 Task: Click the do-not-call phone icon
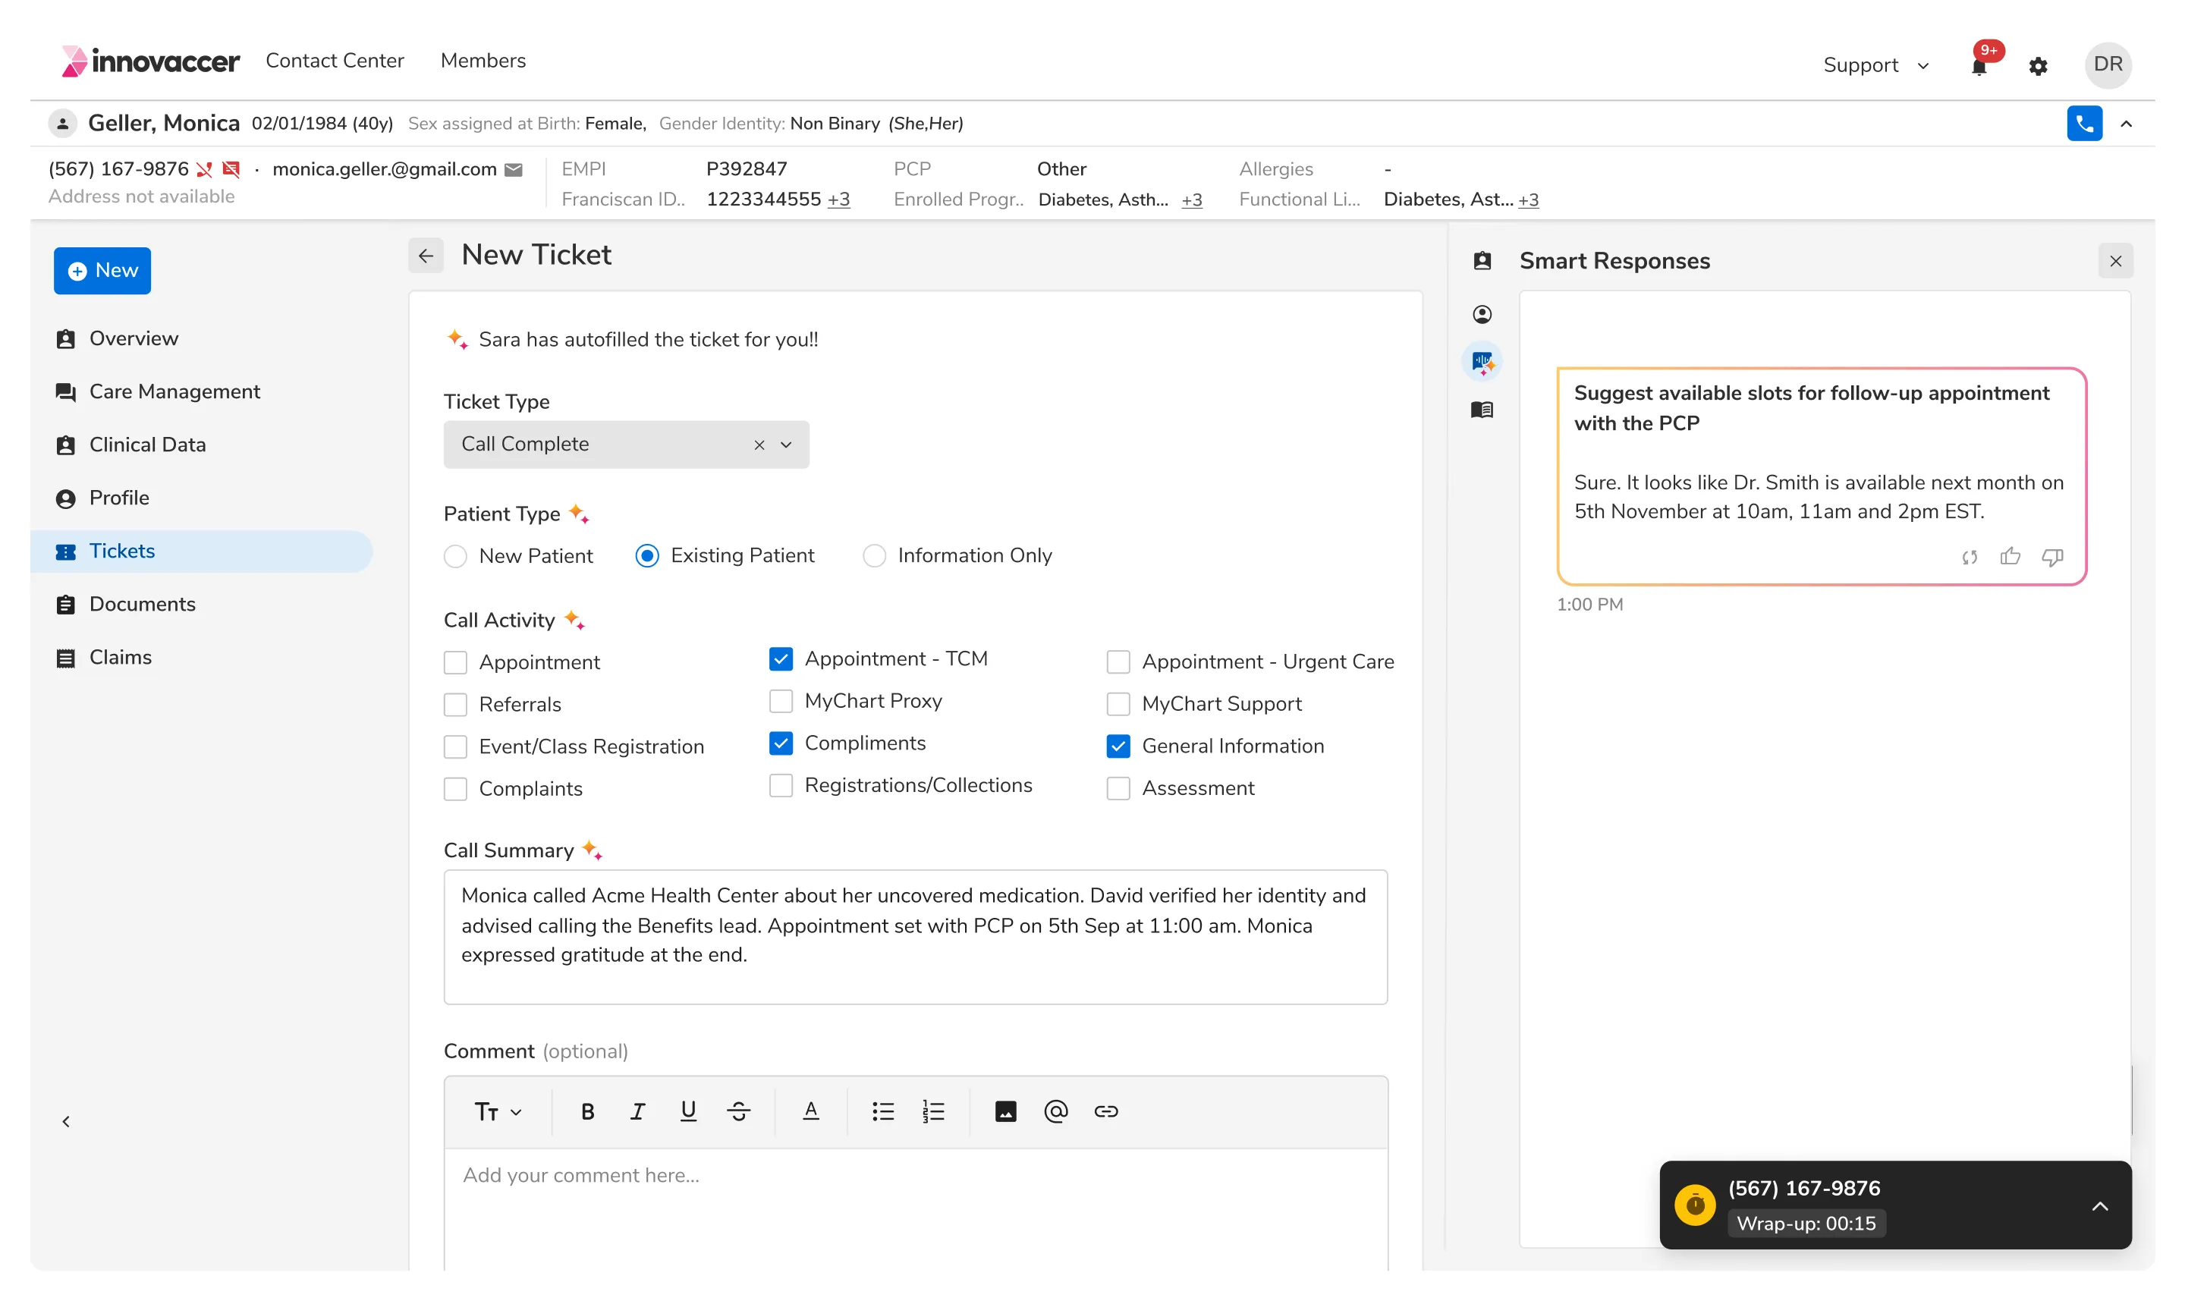click(x=204, y=169)
